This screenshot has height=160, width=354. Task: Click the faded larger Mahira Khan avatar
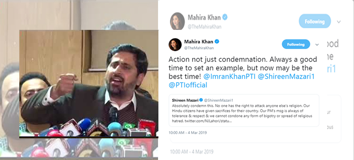(177, 21)
